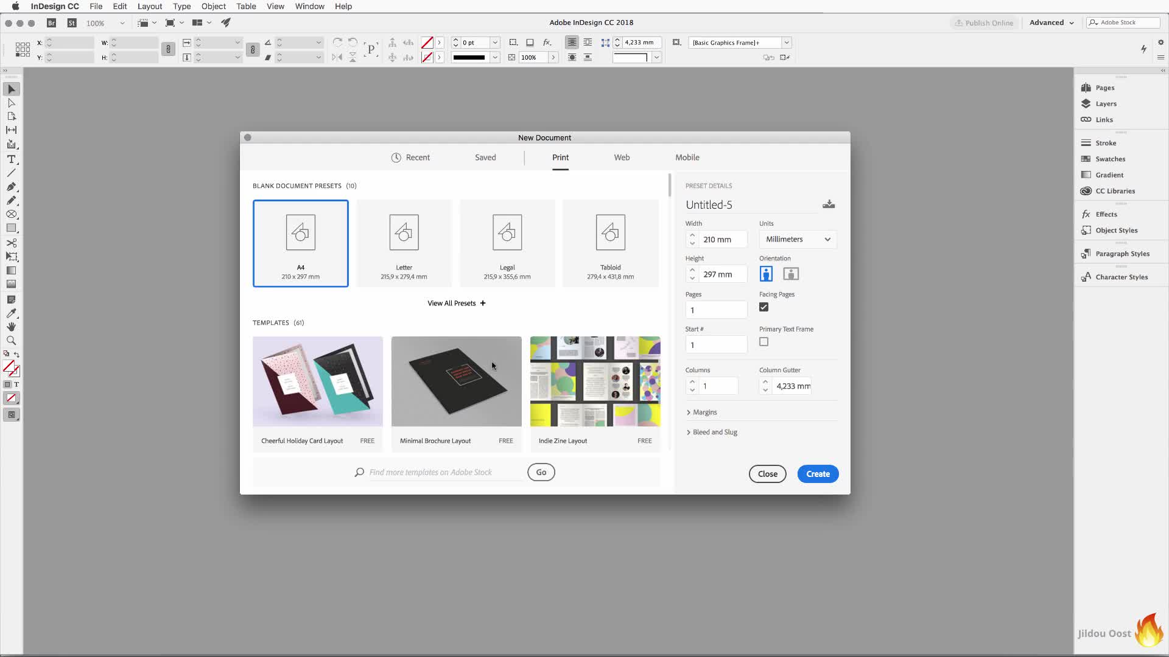Choose portrait orientation

(766, 274)
